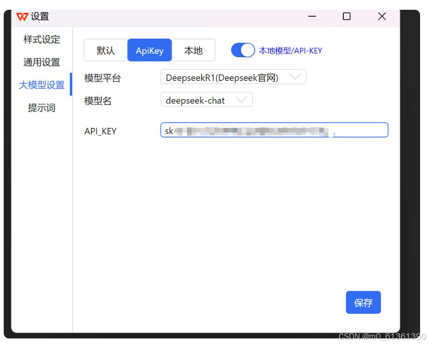The width and height of the screenshot is (428, 344).
Task: Open the 模型名 deepseek-chat dropdown
Action: [x=207, y=100]
